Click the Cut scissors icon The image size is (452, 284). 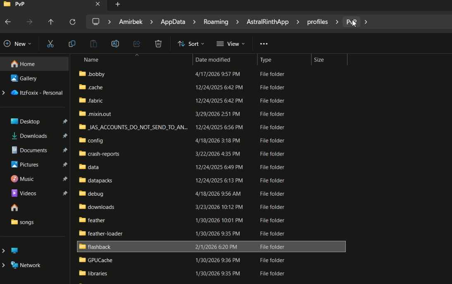(x=50, y=44)
